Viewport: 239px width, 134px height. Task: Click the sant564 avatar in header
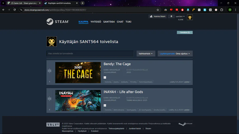pyautogui.click(x=190, y=17)
